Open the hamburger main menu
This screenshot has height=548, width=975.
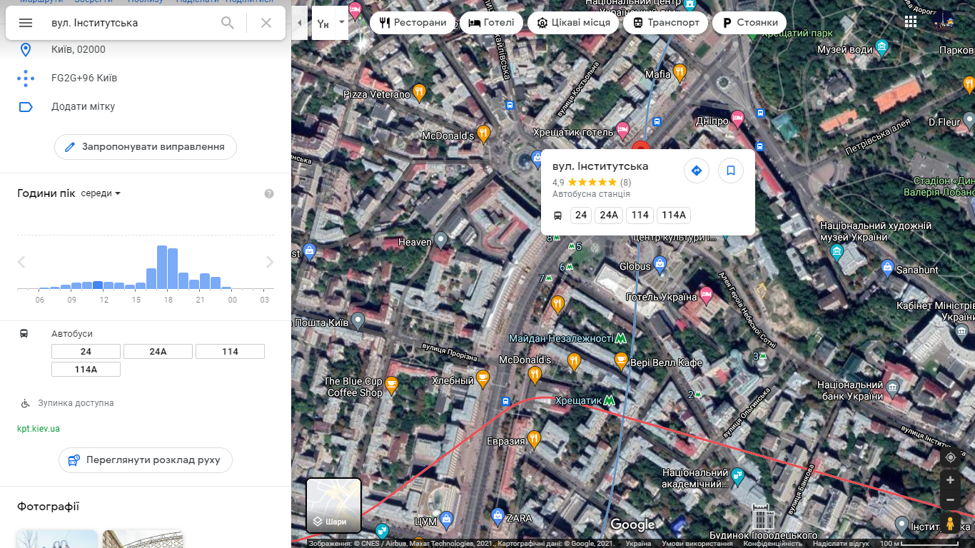(x=26, y=23)
